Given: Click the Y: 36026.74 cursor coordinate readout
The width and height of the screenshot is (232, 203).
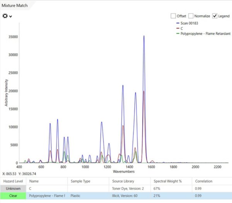Looking at the screenshot, I should (x=27, y=174).
